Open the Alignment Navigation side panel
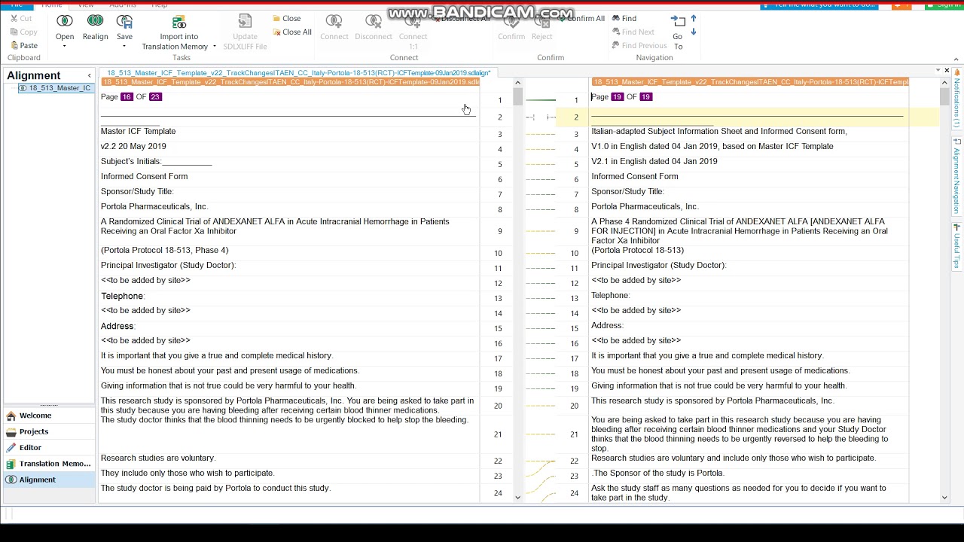 (957, 176)
